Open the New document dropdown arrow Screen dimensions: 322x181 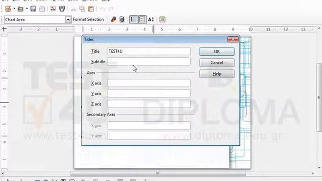pyautogui.click(x=14, y=9)
